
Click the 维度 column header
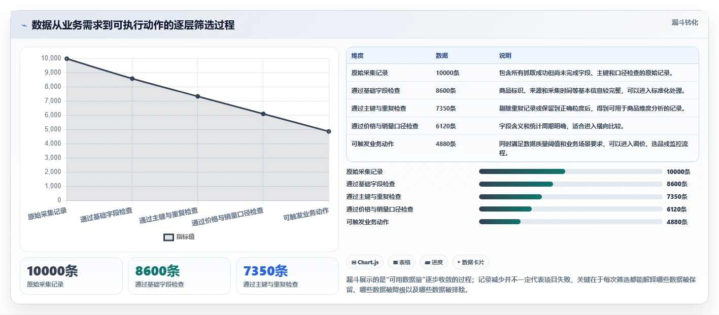click(x=357, y=56)
